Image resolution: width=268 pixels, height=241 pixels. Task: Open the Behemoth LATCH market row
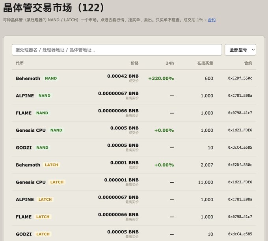coord(134,165)
